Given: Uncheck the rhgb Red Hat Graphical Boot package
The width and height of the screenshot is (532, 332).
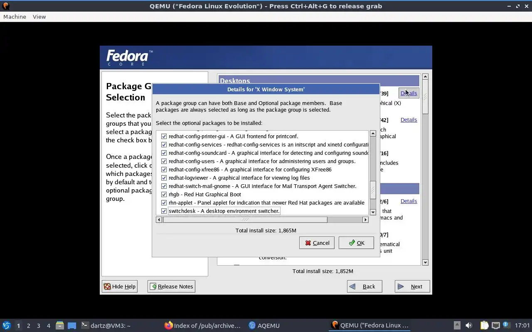Looking at the screenshot, I should point(164,194).
